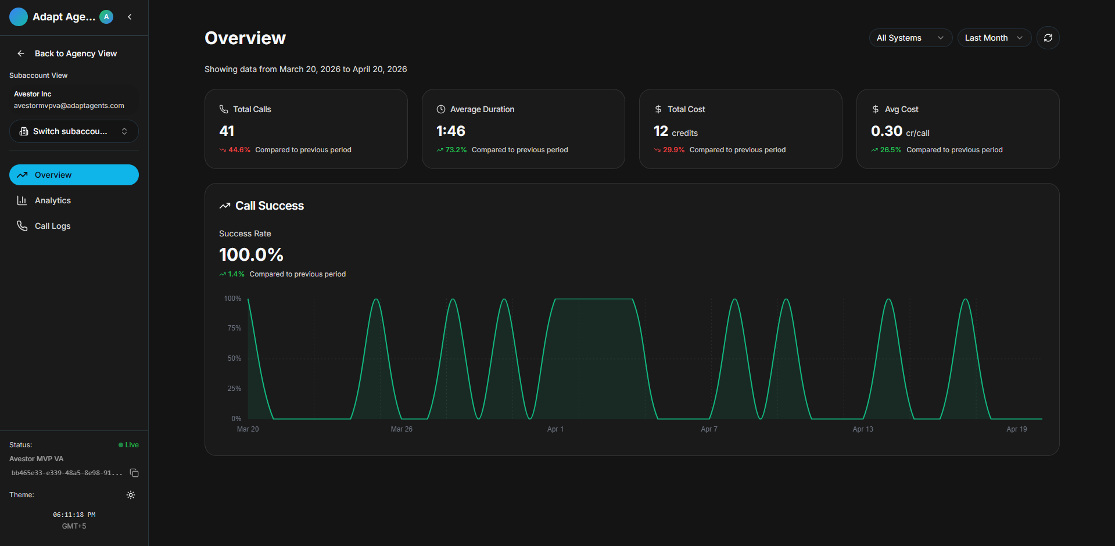Go back to Agency View
The image size is (1115, 546).
pyautogui.click(x=67, y=53)
